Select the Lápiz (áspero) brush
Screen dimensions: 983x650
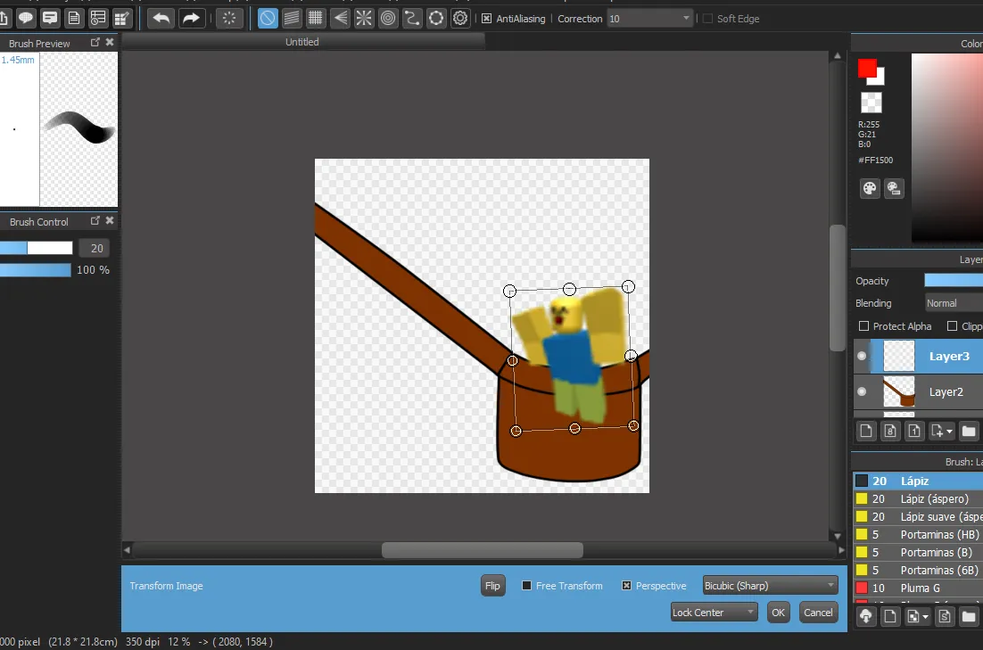[918, 499]
